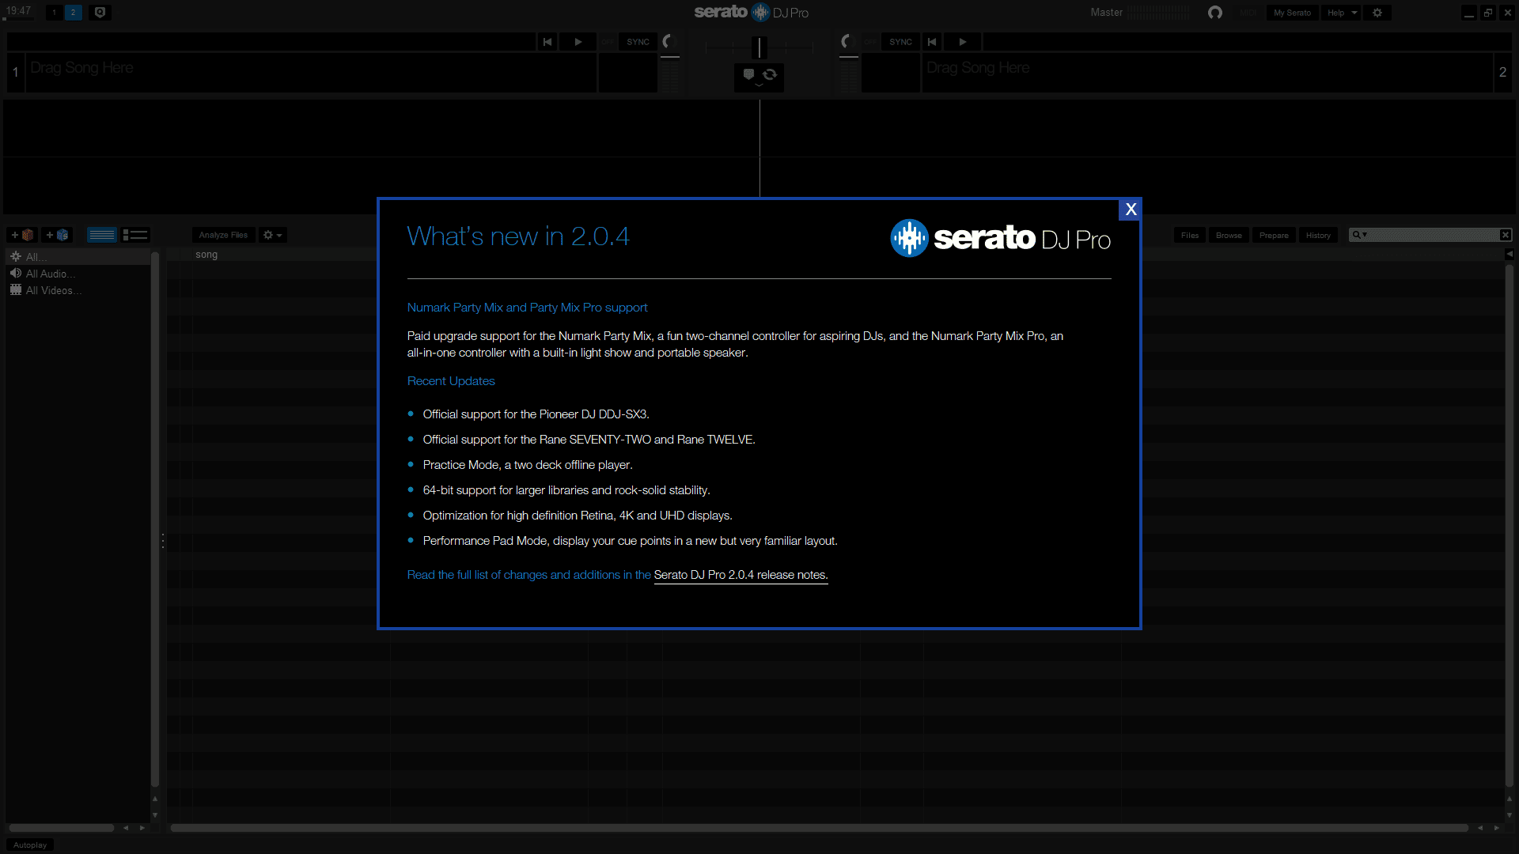Click the add smart crate icon
Image resolution: width=1519 pixels, height=854 pixels.
tap(57, 235)
